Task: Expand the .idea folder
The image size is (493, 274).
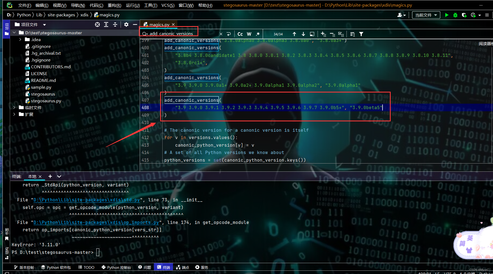Action: tap(20, 39)
